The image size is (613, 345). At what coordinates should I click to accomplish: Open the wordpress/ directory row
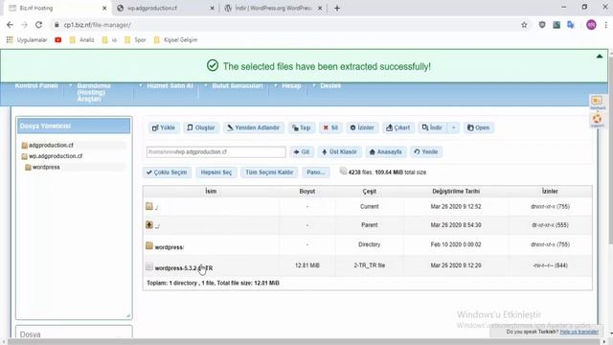point(367,245)
